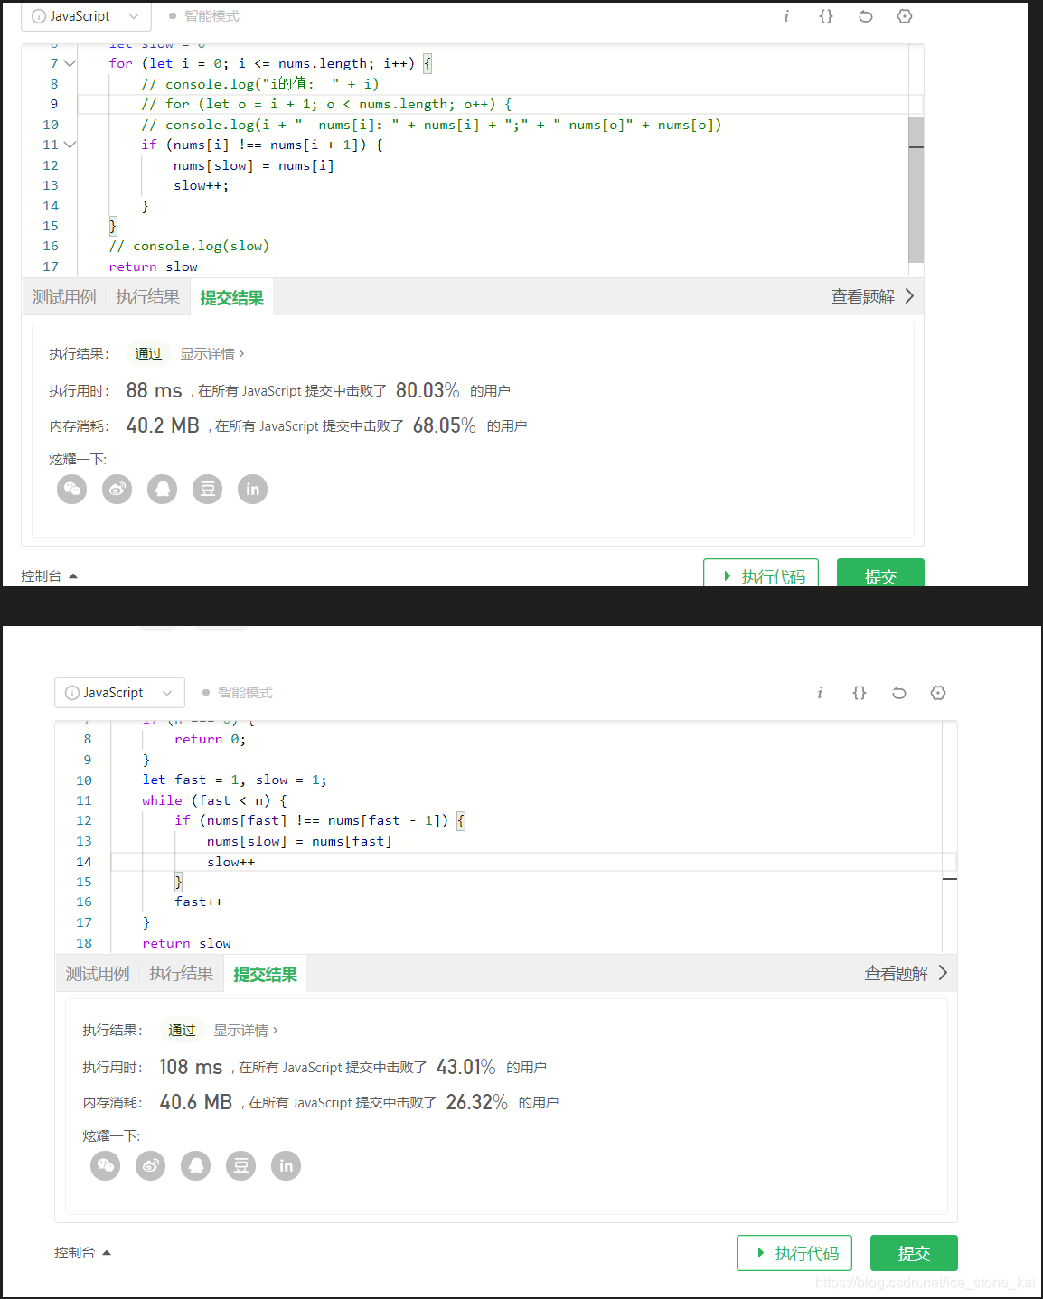The height and width of the screenshot is (1299, 1043).
Task: Click the upper code editor scrollbar thumb
Action: pos(916,189)
